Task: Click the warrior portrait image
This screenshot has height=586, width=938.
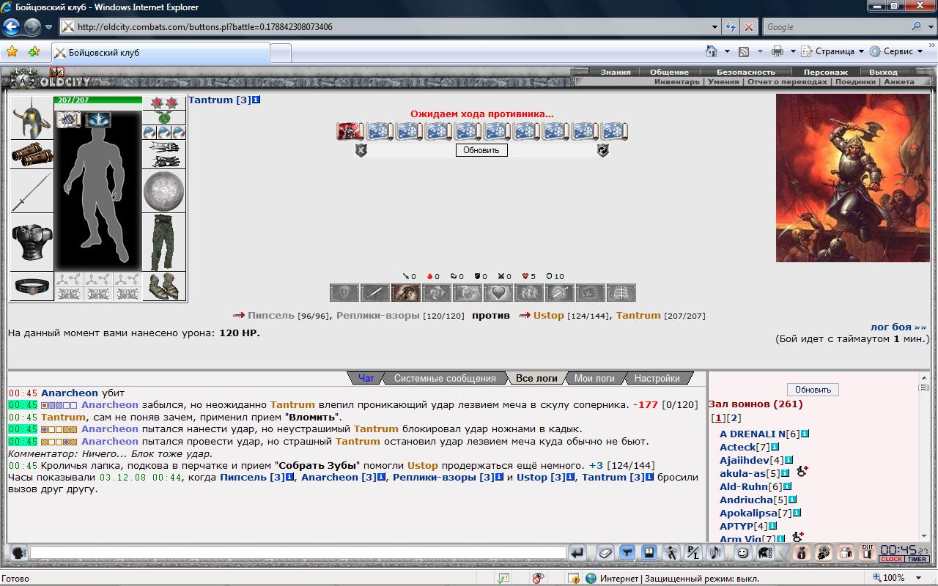Action: (852, 178)
